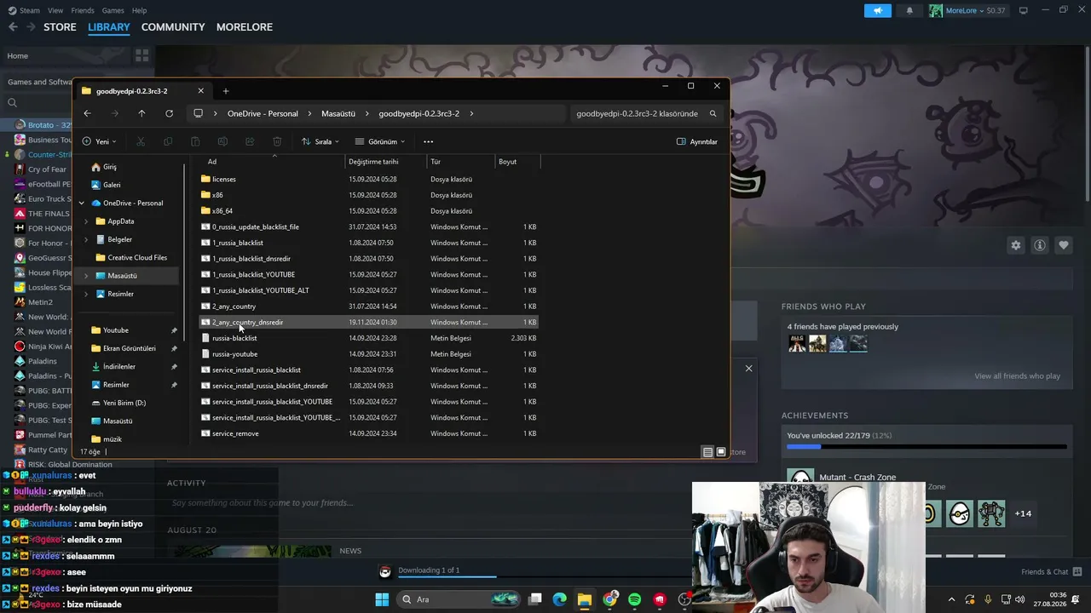Expand the Belgeler folder node
The height and width of the screenshot is (613, 1091).
(86, 240)
